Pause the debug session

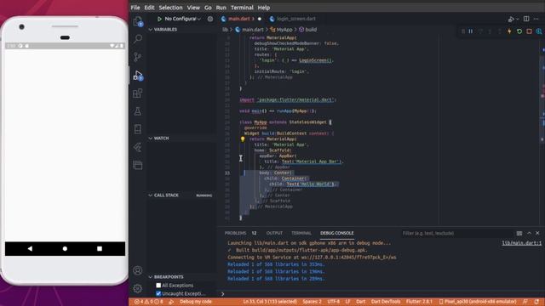tap(471, 31)
